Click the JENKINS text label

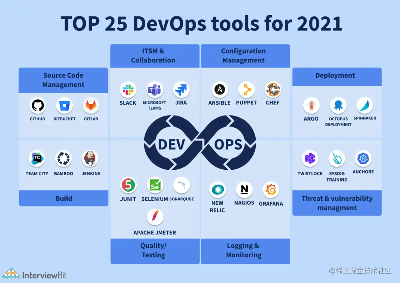pos(91,173)
